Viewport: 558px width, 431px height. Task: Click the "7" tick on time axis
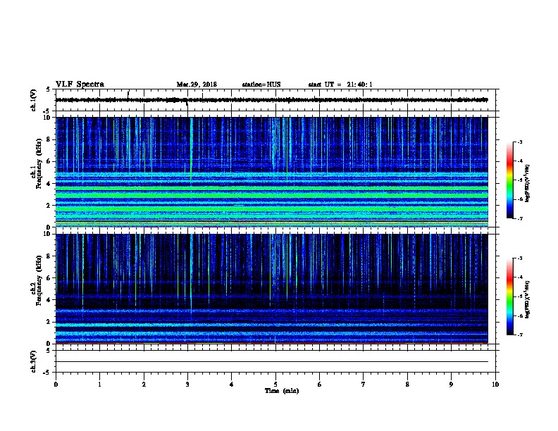pyautogui.click(x=364, y=385)
